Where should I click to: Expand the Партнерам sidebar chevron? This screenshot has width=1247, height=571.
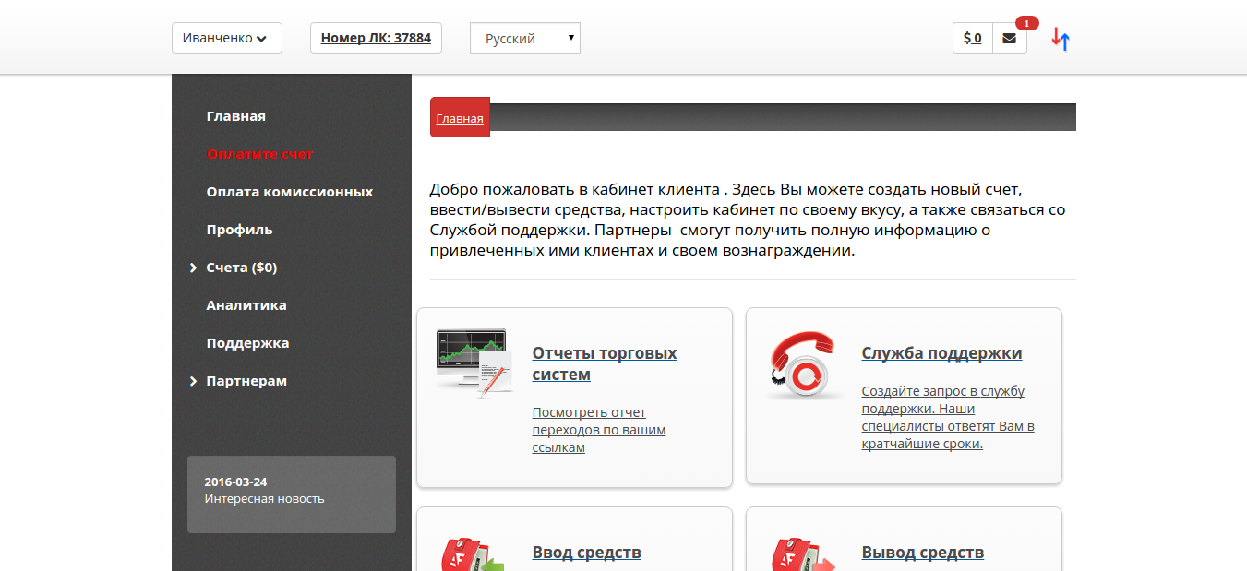[194, 381]
